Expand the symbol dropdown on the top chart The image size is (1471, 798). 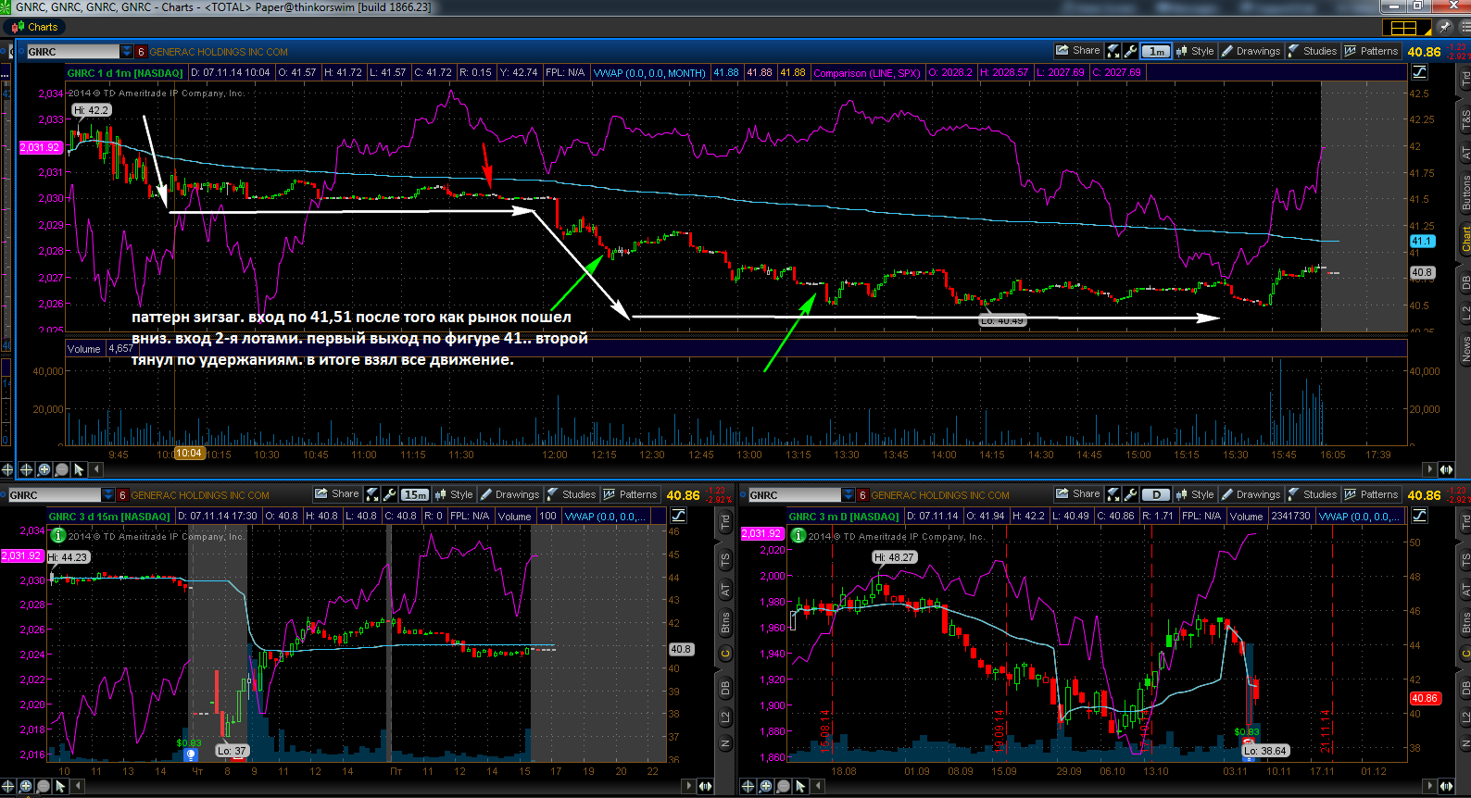[x=127, y=52]
